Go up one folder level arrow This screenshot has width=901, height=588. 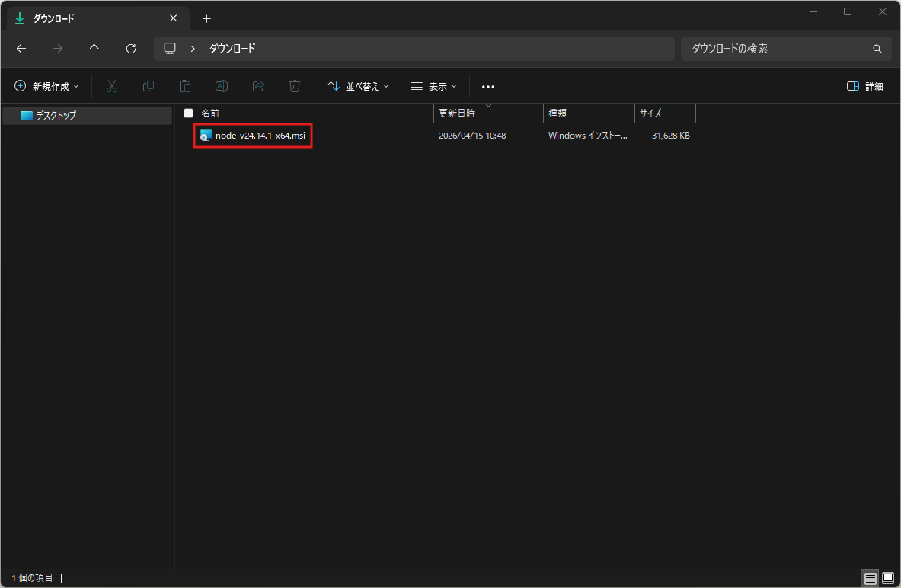(94, 49)
